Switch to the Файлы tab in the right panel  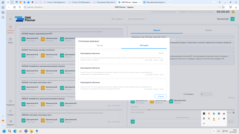[209, 30]
